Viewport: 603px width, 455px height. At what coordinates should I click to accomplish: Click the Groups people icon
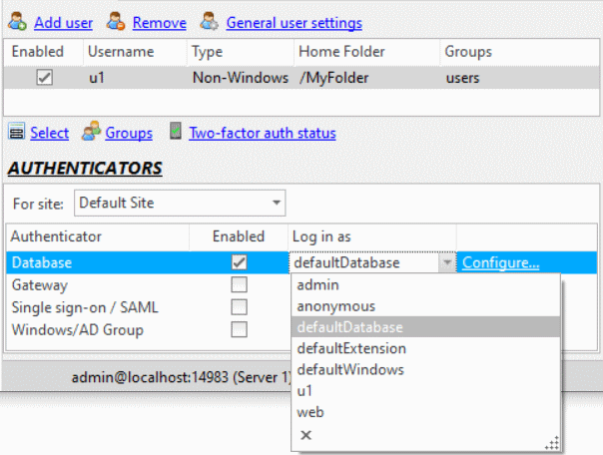pyautogui.click(x=92, y=133)
